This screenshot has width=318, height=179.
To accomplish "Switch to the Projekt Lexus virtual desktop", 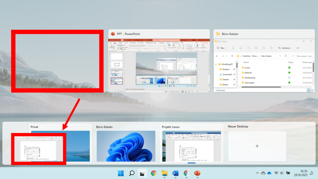I will click(192, 143).
